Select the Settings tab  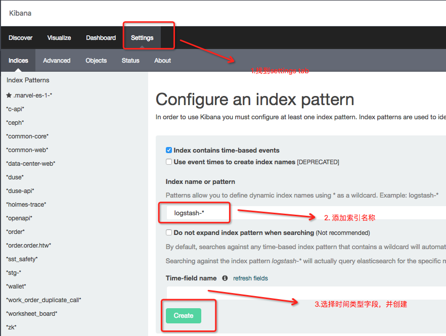142,38
